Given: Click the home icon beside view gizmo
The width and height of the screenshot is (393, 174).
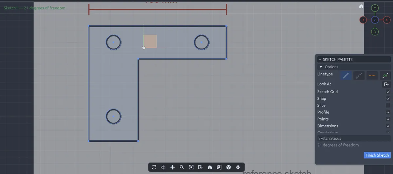Looking at the screenshot, I should point(361,6).
